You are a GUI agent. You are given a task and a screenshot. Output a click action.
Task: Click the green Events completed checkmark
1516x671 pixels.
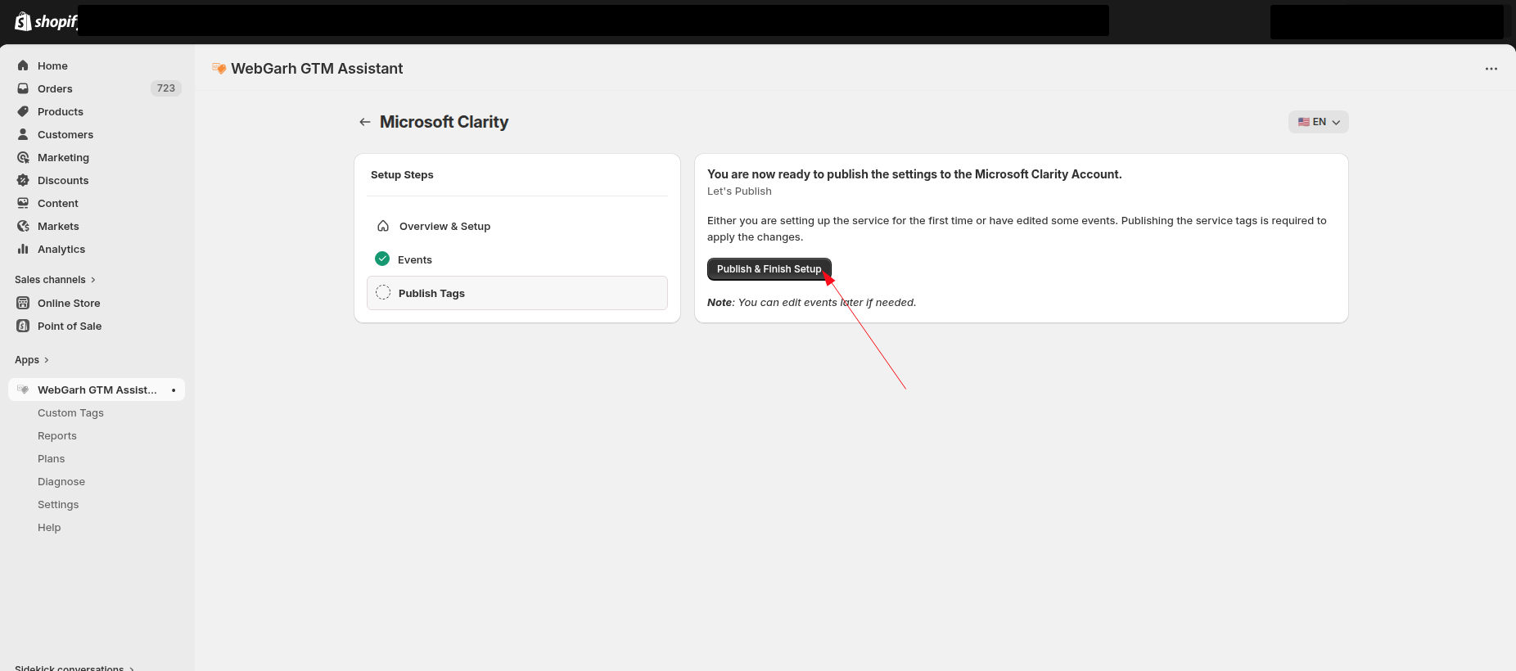[x=382, y=259]
